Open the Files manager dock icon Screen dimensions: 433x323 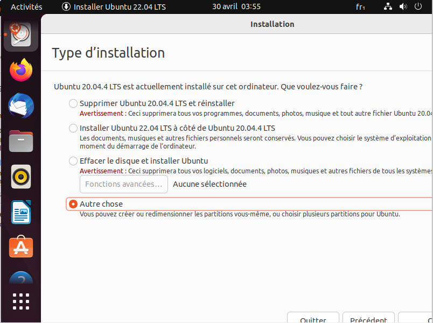tap(21, 141)
